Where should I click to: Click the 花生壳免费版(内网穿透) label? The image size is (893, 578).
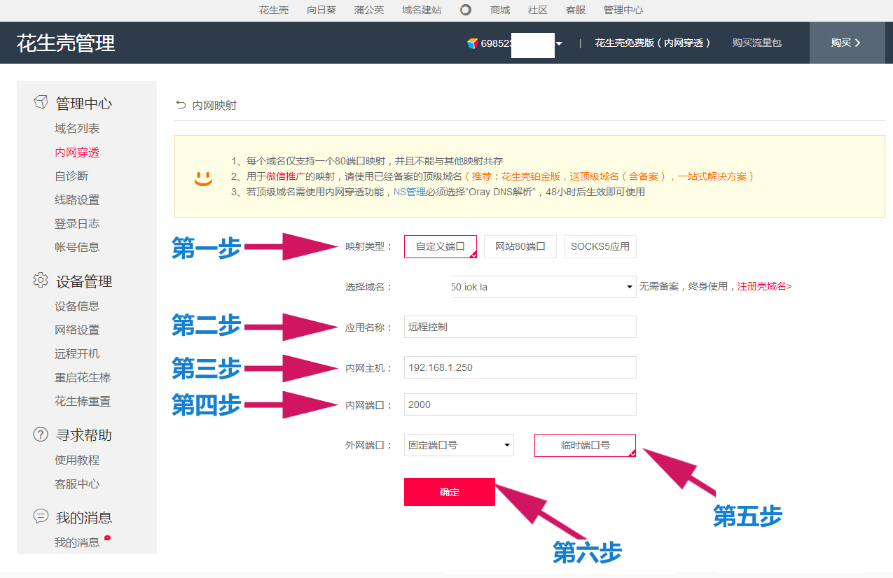point(653,43)
